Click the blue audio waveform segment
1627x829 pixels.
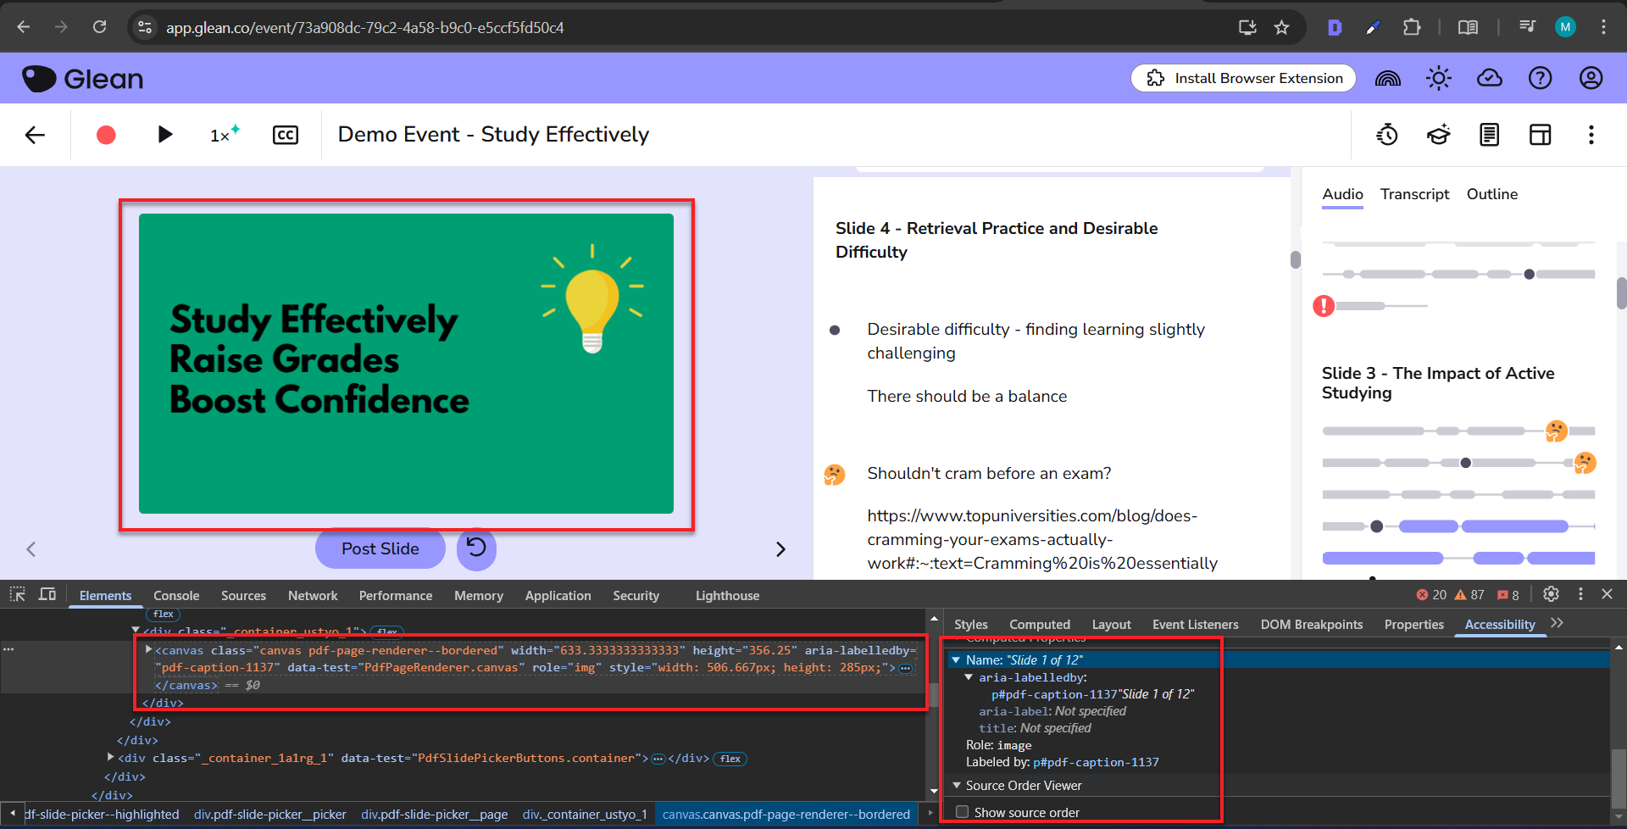tap(1428, 526)
